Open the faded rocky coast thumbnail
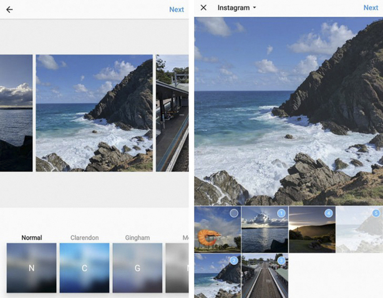The width and height of the screenshot is (383, 298). coord(359,229)
